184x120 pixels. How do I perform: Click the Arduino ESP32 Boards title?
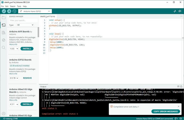pos(20,60)
